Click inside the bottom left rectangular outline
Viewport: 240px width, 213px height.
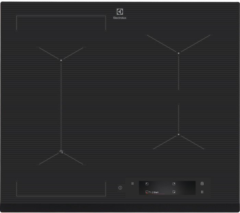pyautogui.click(x=61, y=189)
